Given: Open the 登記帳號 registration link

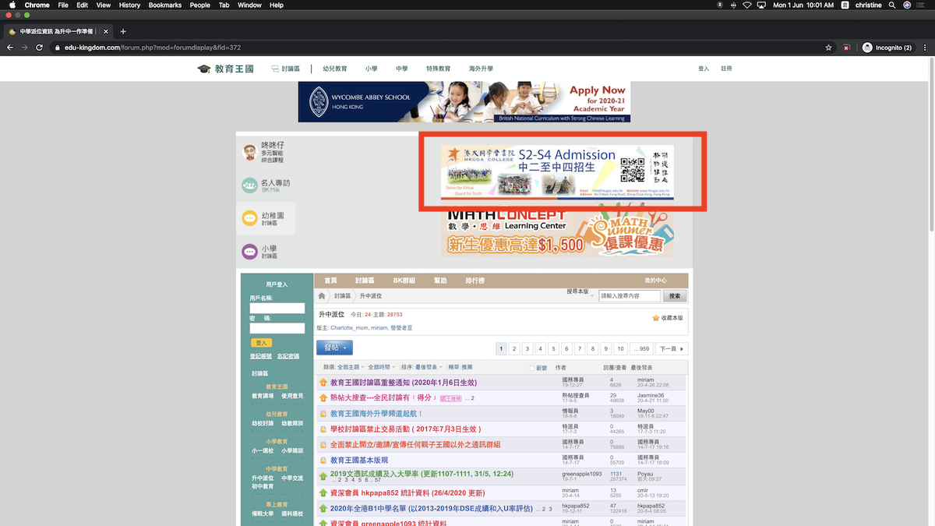Looking at the screenshot, I should (261, 356).
